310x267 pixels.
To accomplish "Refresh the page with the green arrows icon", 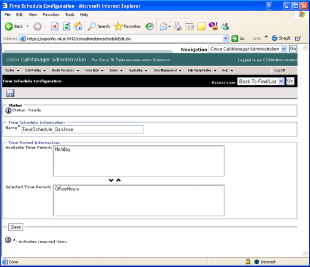I will [x=67, y=26].
